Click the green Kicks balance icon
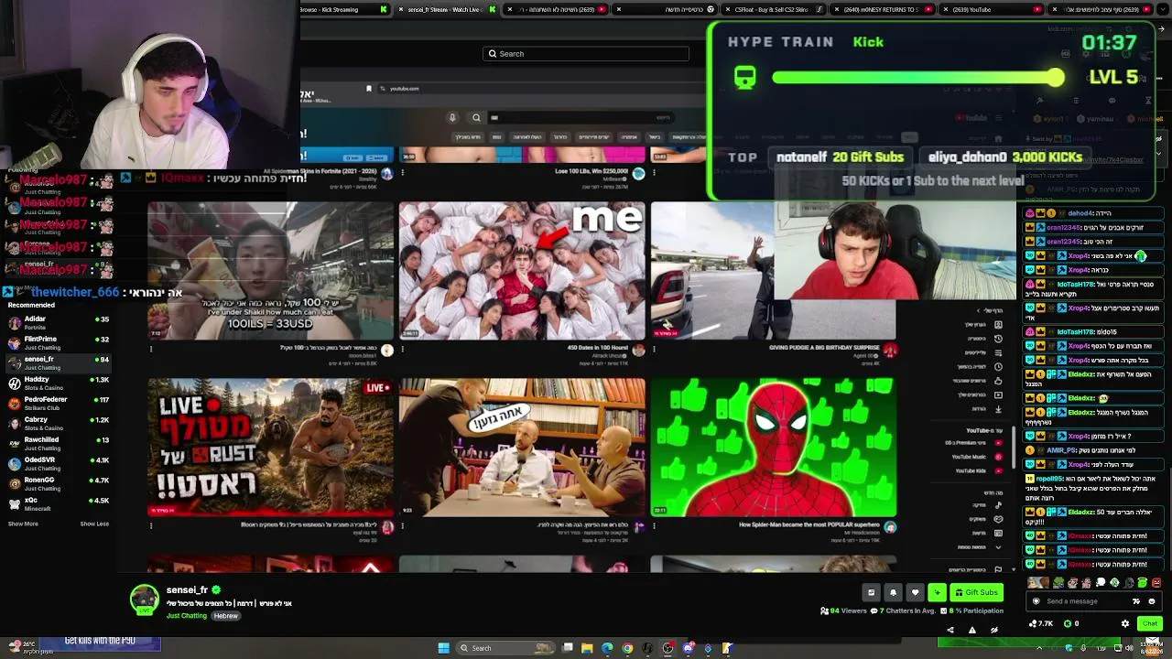1172x659 pixels. 1067,623
